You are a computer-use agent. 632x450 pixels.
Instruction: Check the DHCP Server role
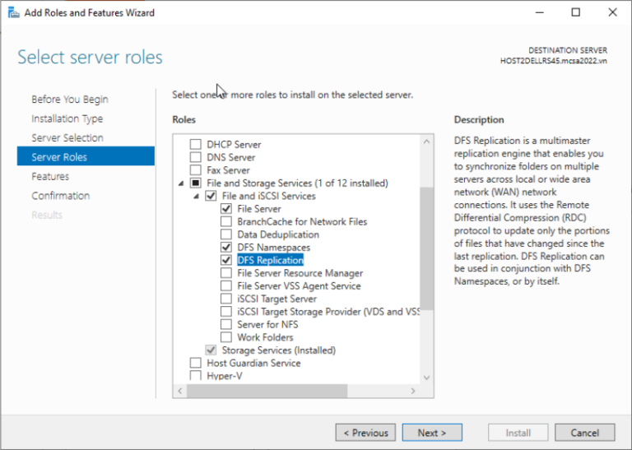(196, 145)
